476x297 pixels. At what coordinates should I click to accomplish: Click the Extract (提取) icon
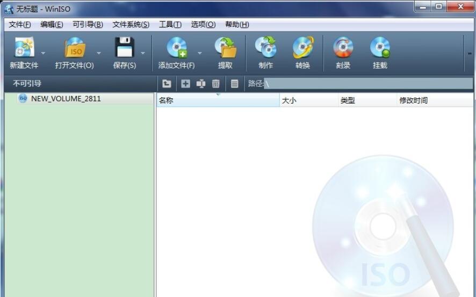click(x=225, y=48)
